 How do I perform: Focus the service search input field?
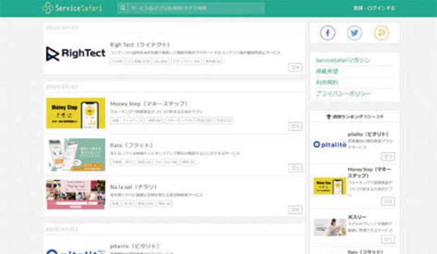pos(196,8)
